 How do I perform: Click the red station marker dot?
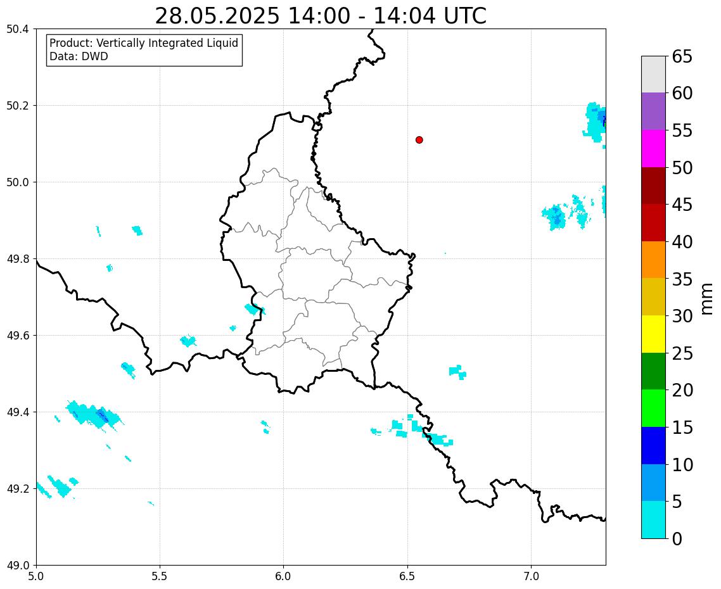pos(419,140)
